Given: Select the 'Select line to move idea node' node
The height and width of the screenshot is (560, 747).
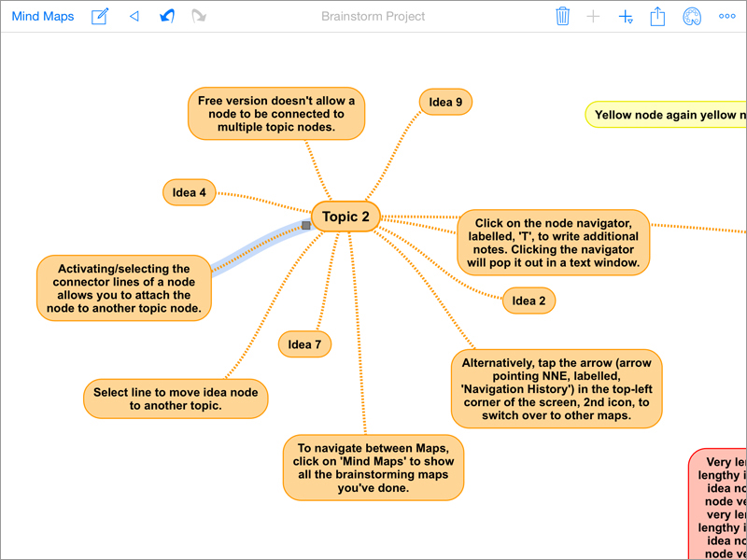Looking at the screenshot, I should click(x=176, y=399).
